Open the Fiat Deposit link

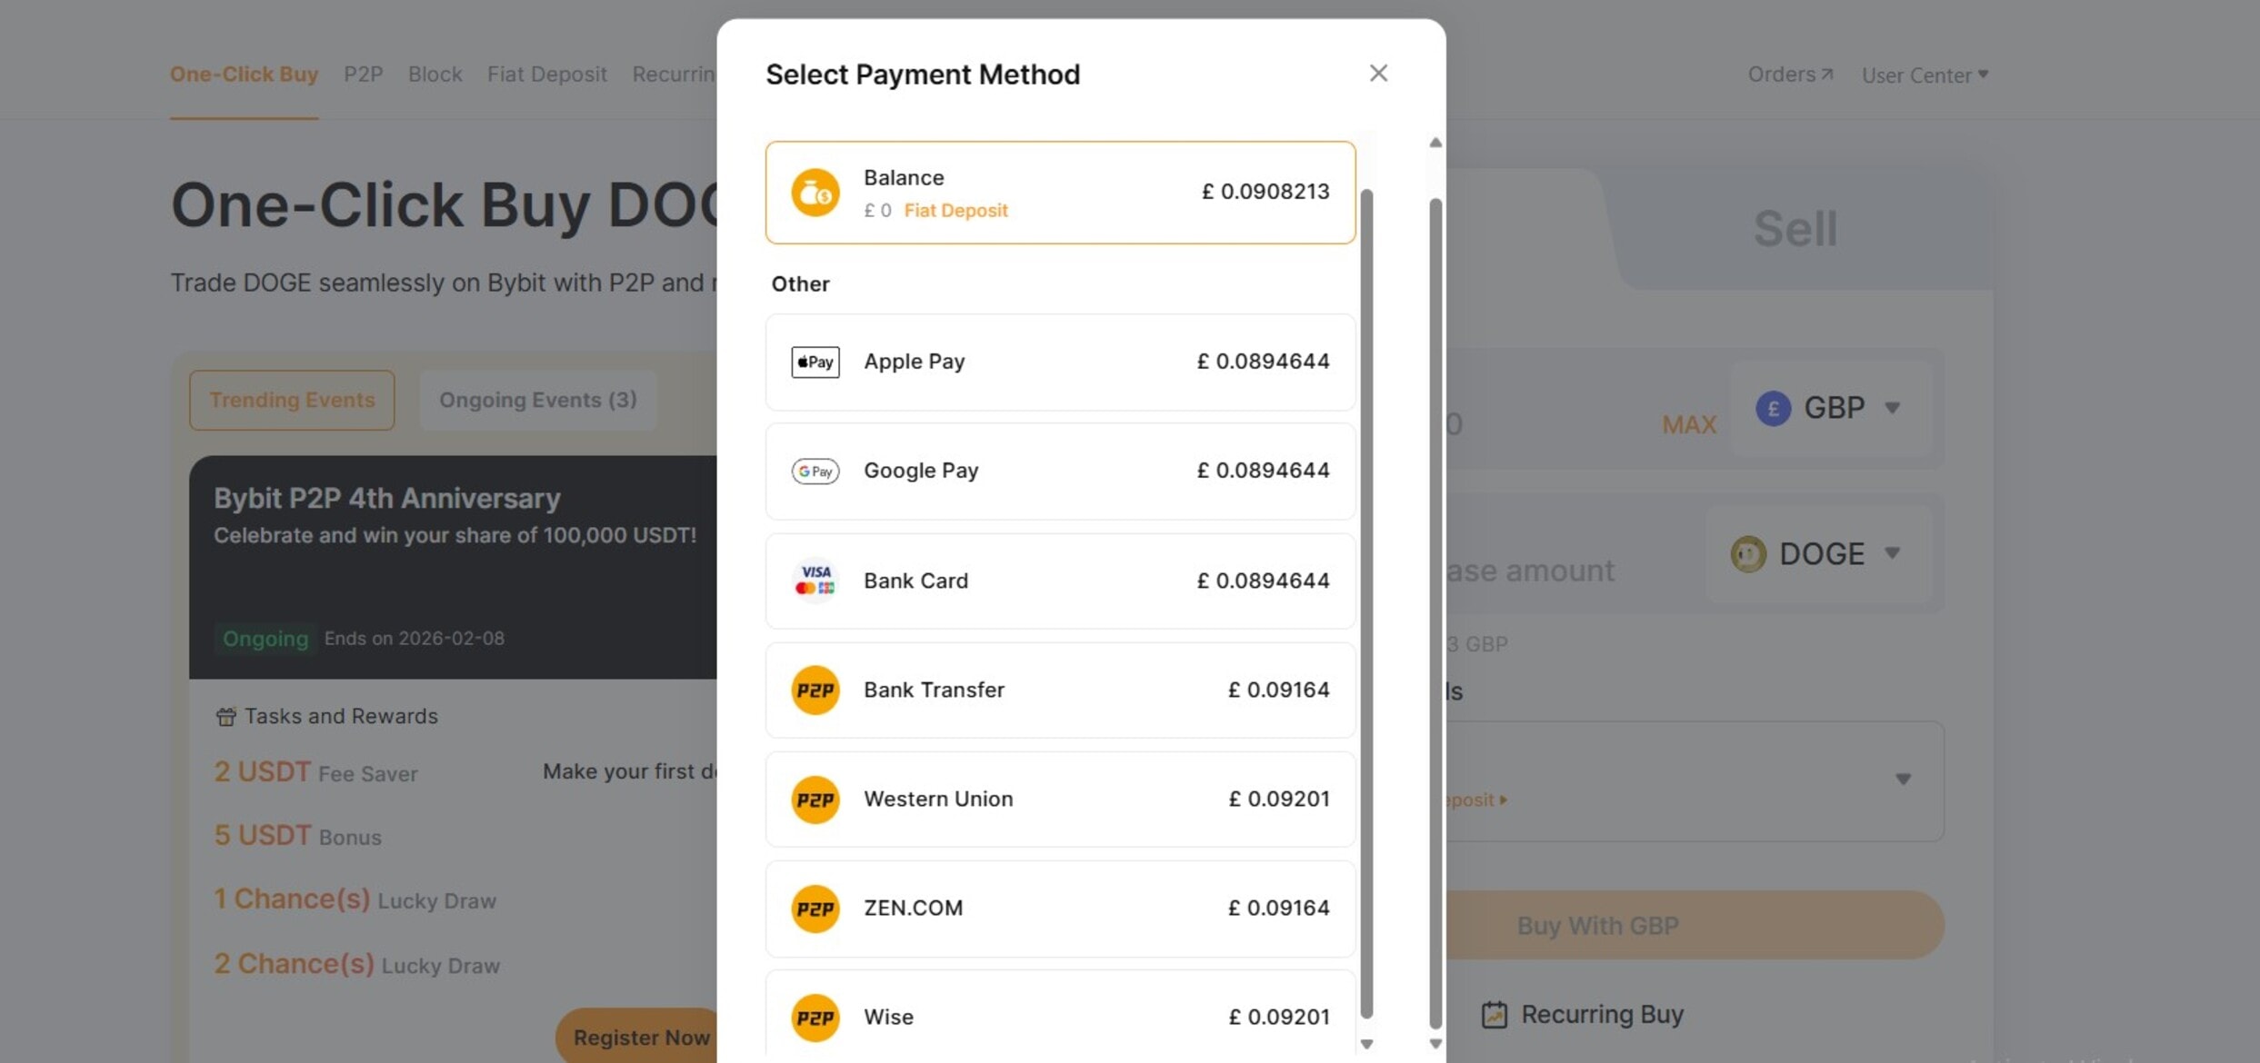pyautogui.click(x=955, y=210)
